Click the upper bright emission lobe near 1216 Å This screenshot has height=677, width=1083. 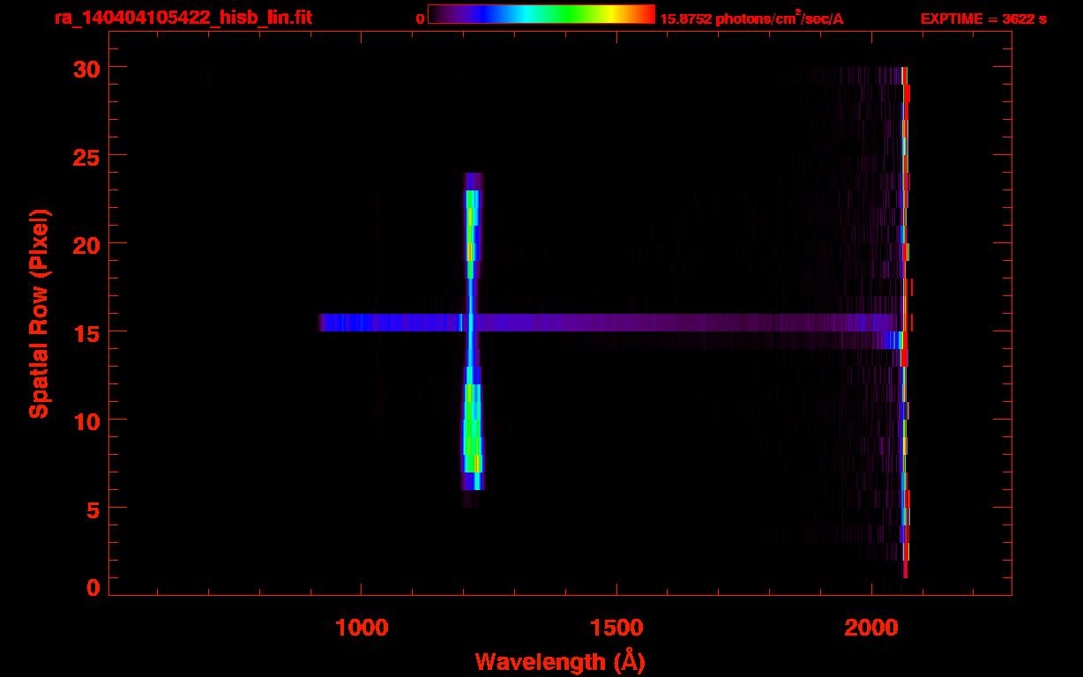pos(472,226)
